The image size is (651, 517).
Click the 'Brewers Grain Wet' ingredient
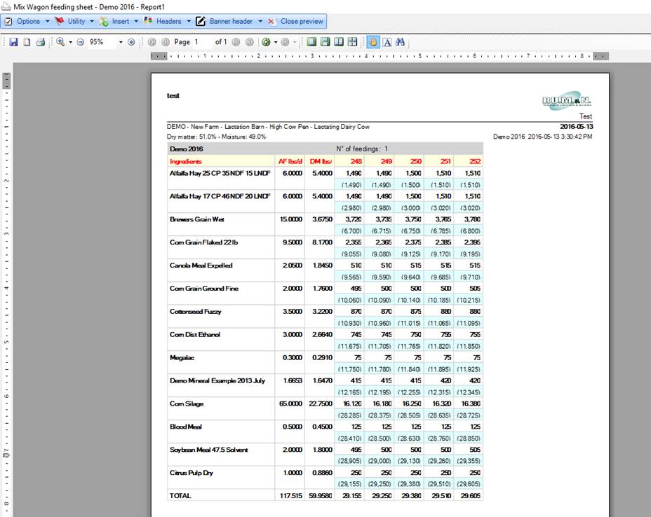point(197,219)
